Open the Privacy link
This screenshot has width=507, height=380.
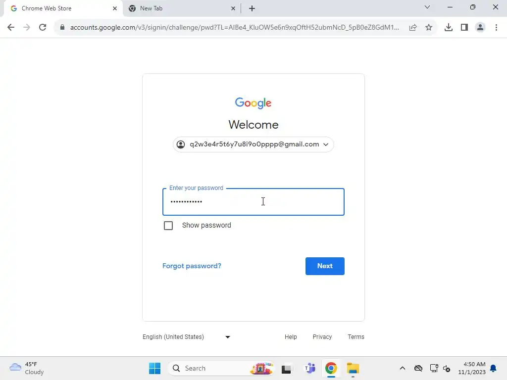tap(322, 336)
